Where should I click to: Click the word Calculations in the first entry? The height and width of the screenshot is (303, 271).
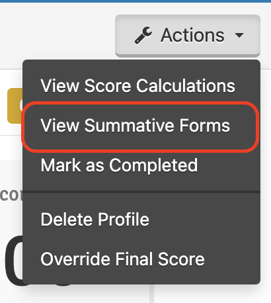point(186,85)
